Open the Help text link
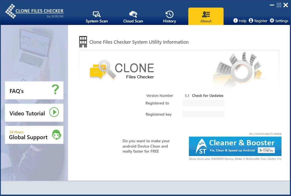The width and height of the screenshot is (291, 196). (243, 21)
